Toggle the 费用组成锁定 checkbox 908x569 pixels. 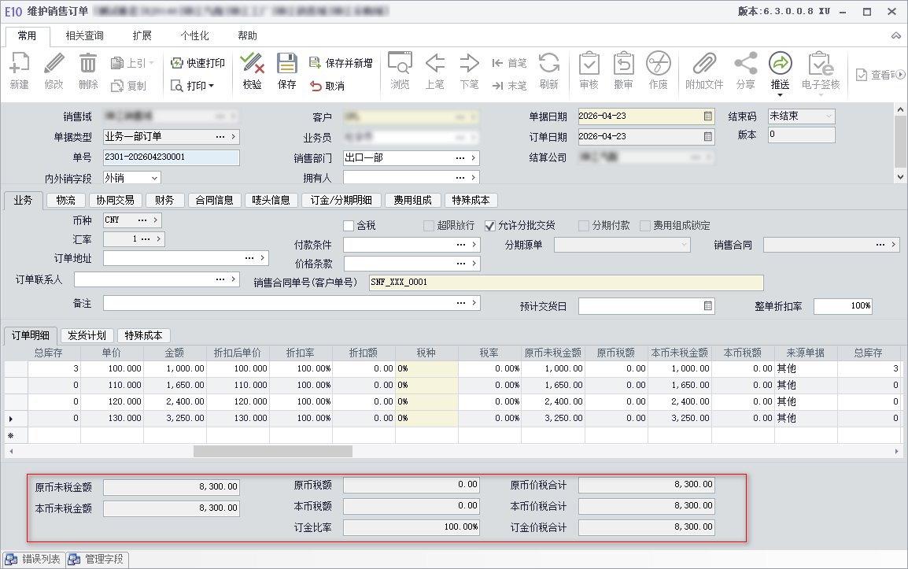tap(645, 225)
